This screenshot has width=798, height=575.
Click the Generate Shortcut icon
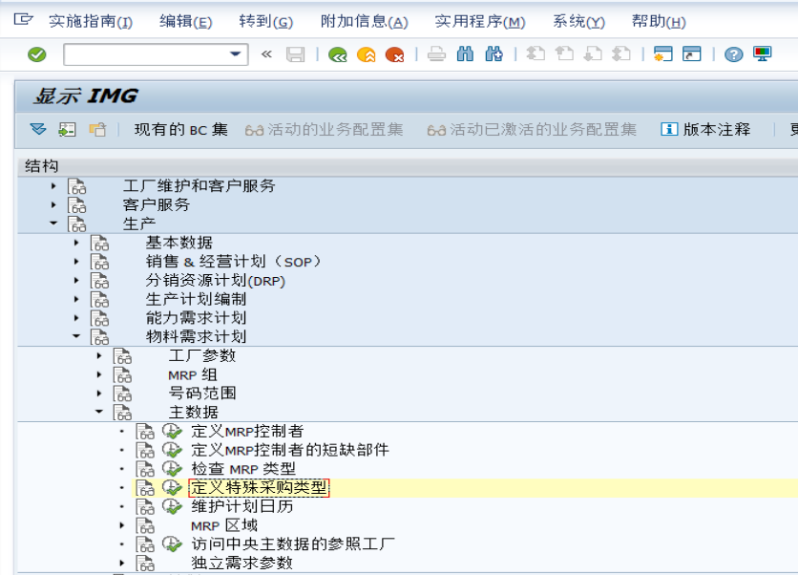692,54
